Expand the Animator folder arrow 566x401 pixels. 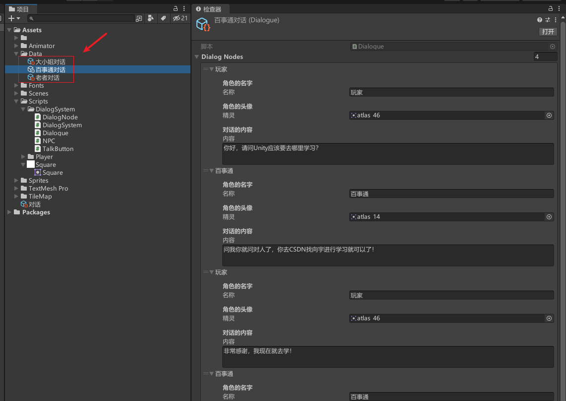click(x=16, y=46)
